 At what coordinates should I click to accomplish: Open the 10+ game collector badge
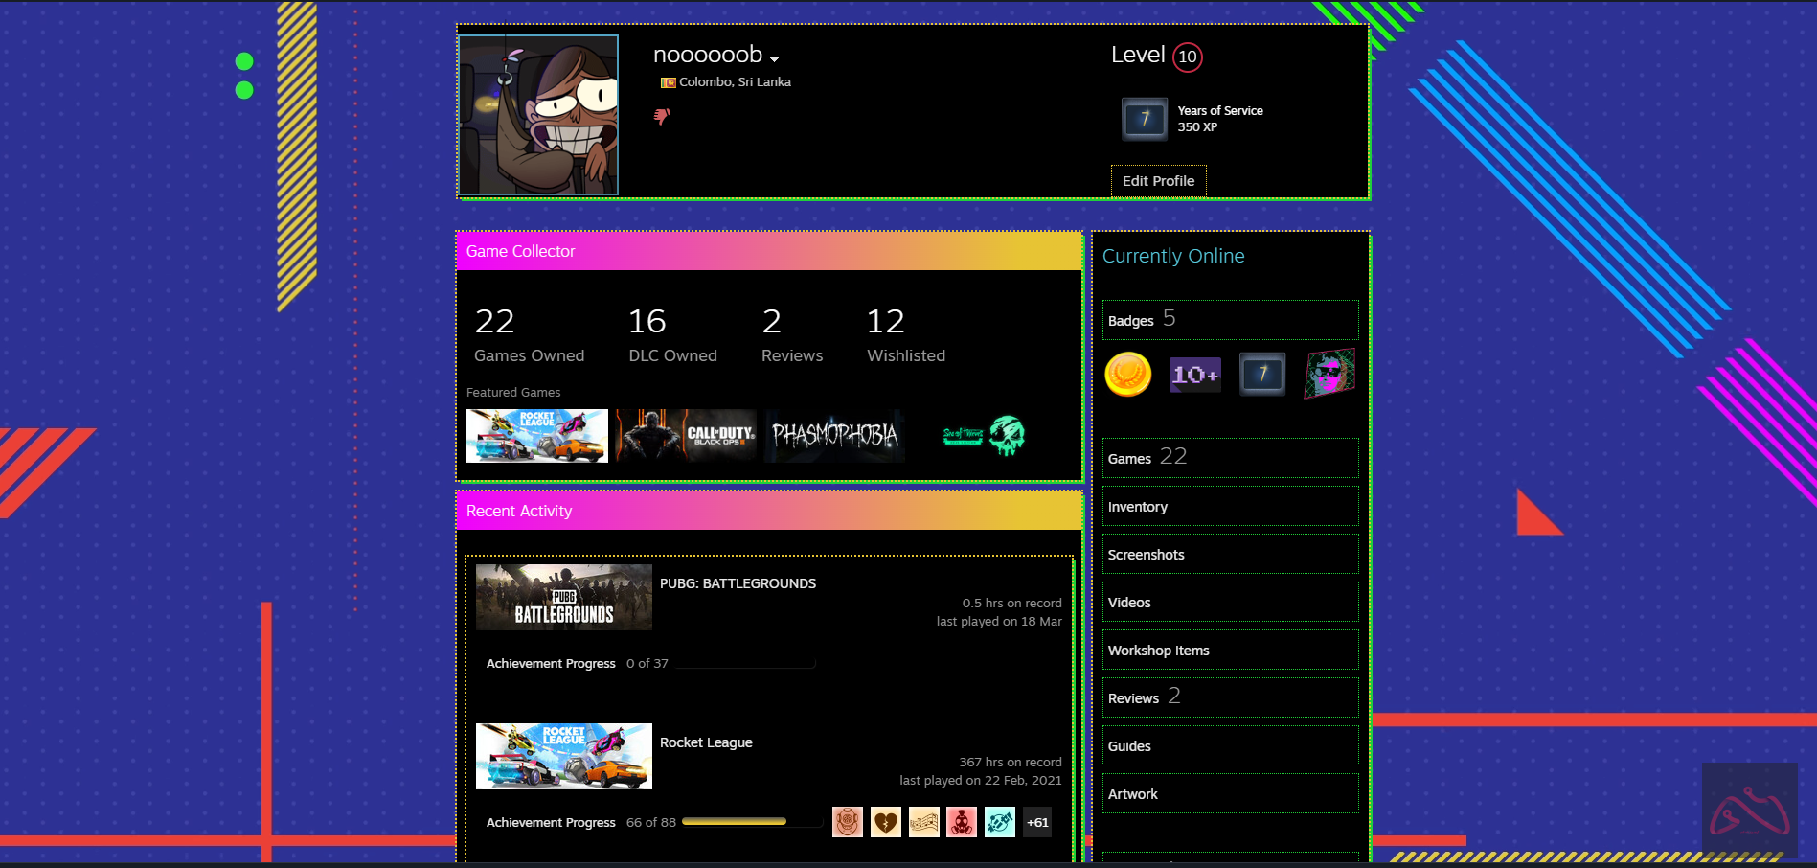pos(1194,375)
